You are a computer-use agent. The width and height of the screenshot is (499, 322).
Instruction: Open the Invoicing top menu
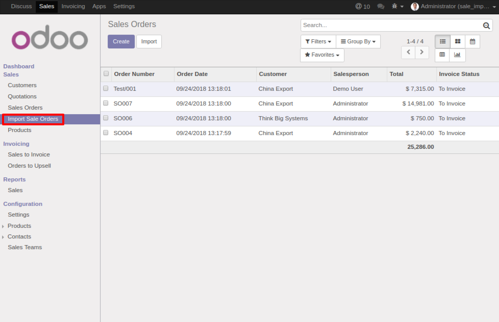[73, 7]
